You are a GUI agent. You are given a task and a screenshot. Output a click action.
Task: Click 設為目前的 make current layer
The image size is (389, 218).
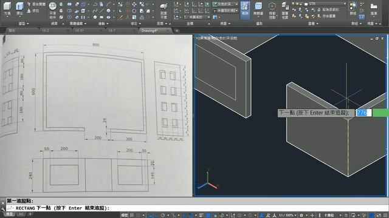coord(328,10)
